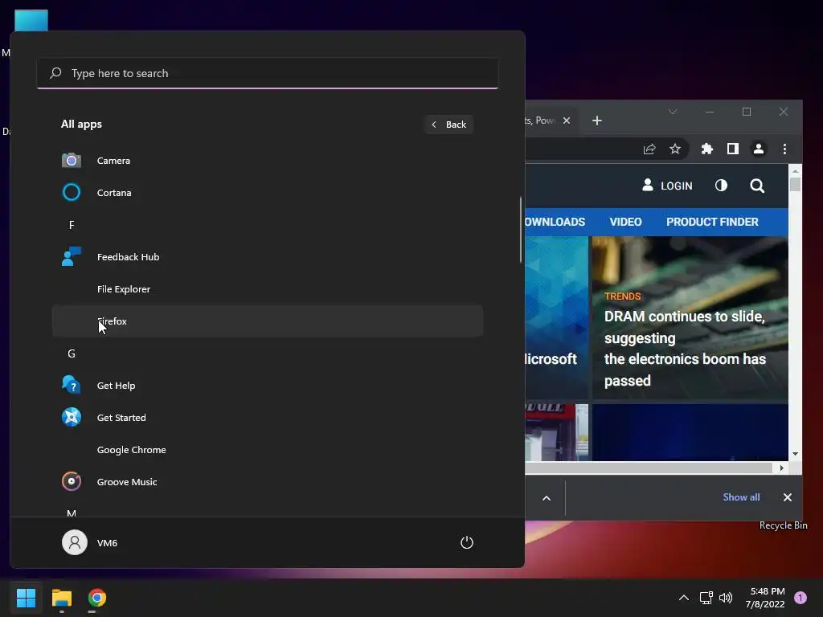Open the Get Help app icon
This screenshot has height=617, width=823.
pos(72,385)
